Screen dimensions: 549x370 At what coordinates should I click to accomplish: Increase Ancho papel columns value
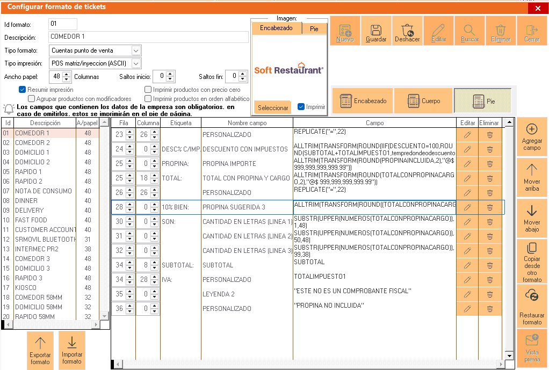click(x=66, y=74)
